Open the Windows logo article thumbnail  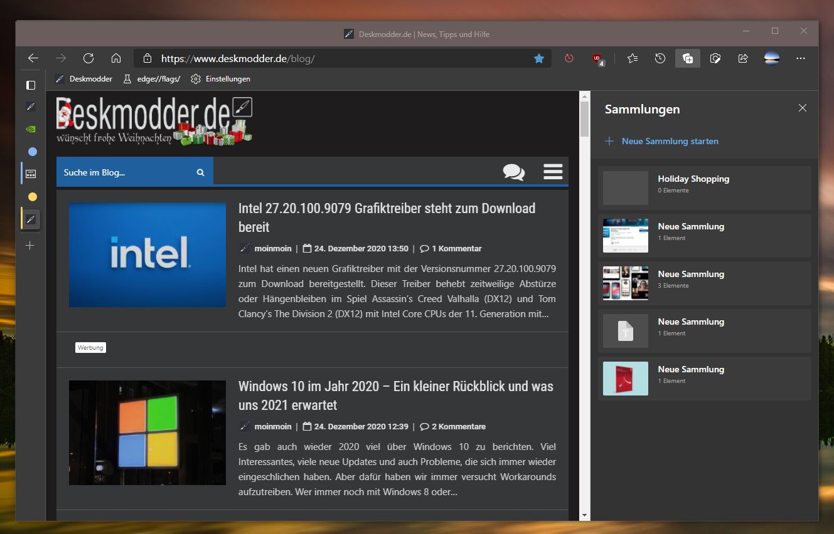(147, 432)
